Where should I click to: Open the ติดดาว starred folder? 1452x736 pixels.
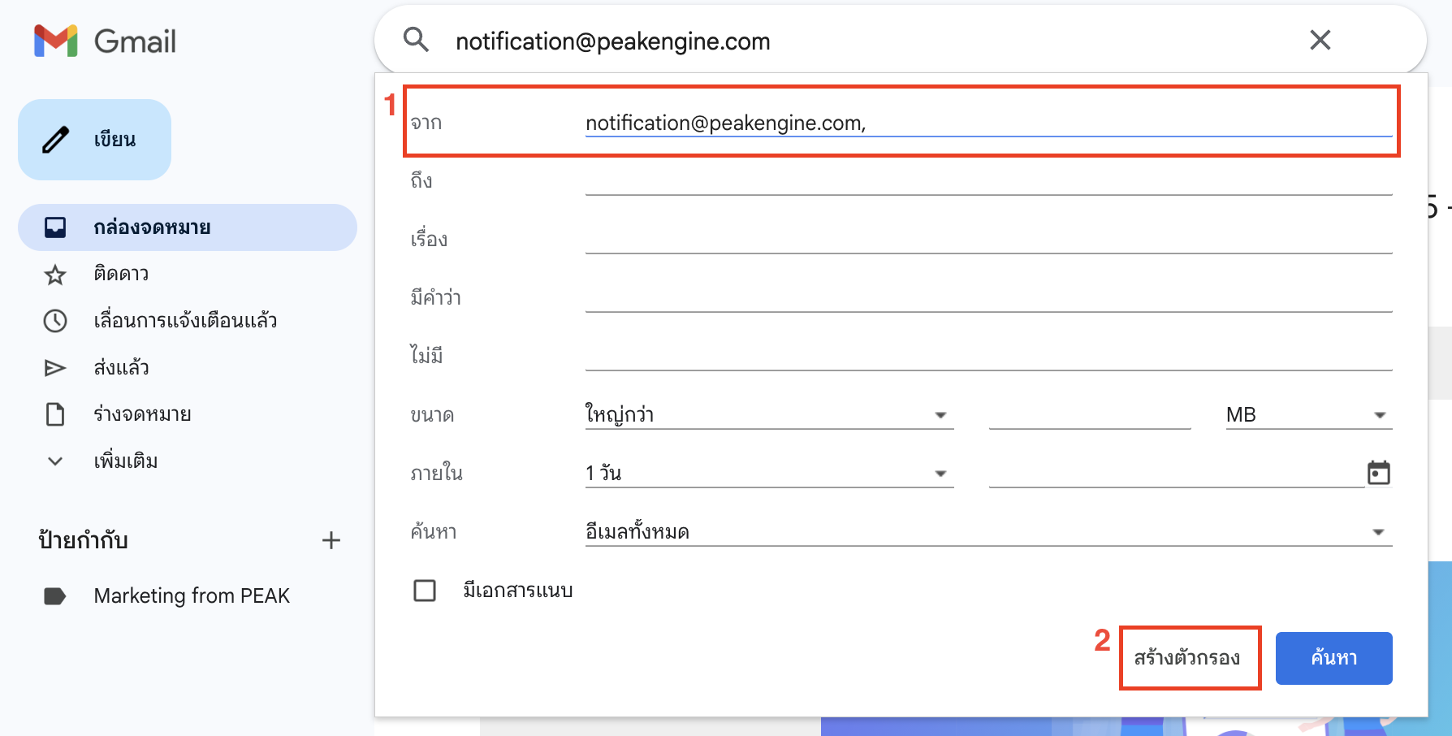click(x=121, y=274)
